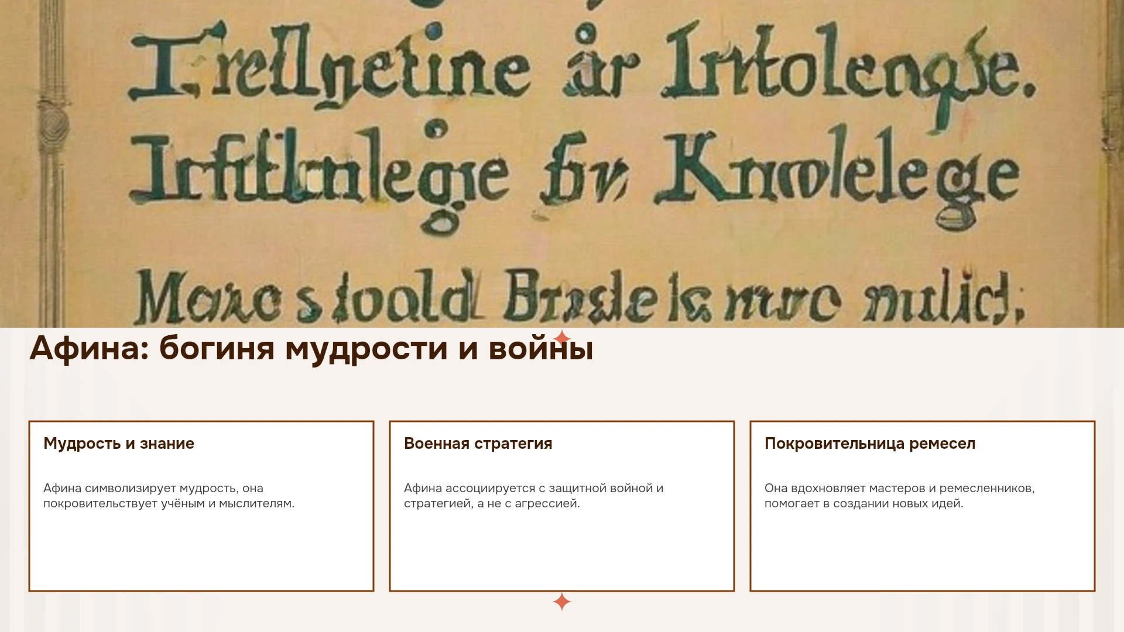Click the text about защитной войной и стратегией

click(534, 496)
